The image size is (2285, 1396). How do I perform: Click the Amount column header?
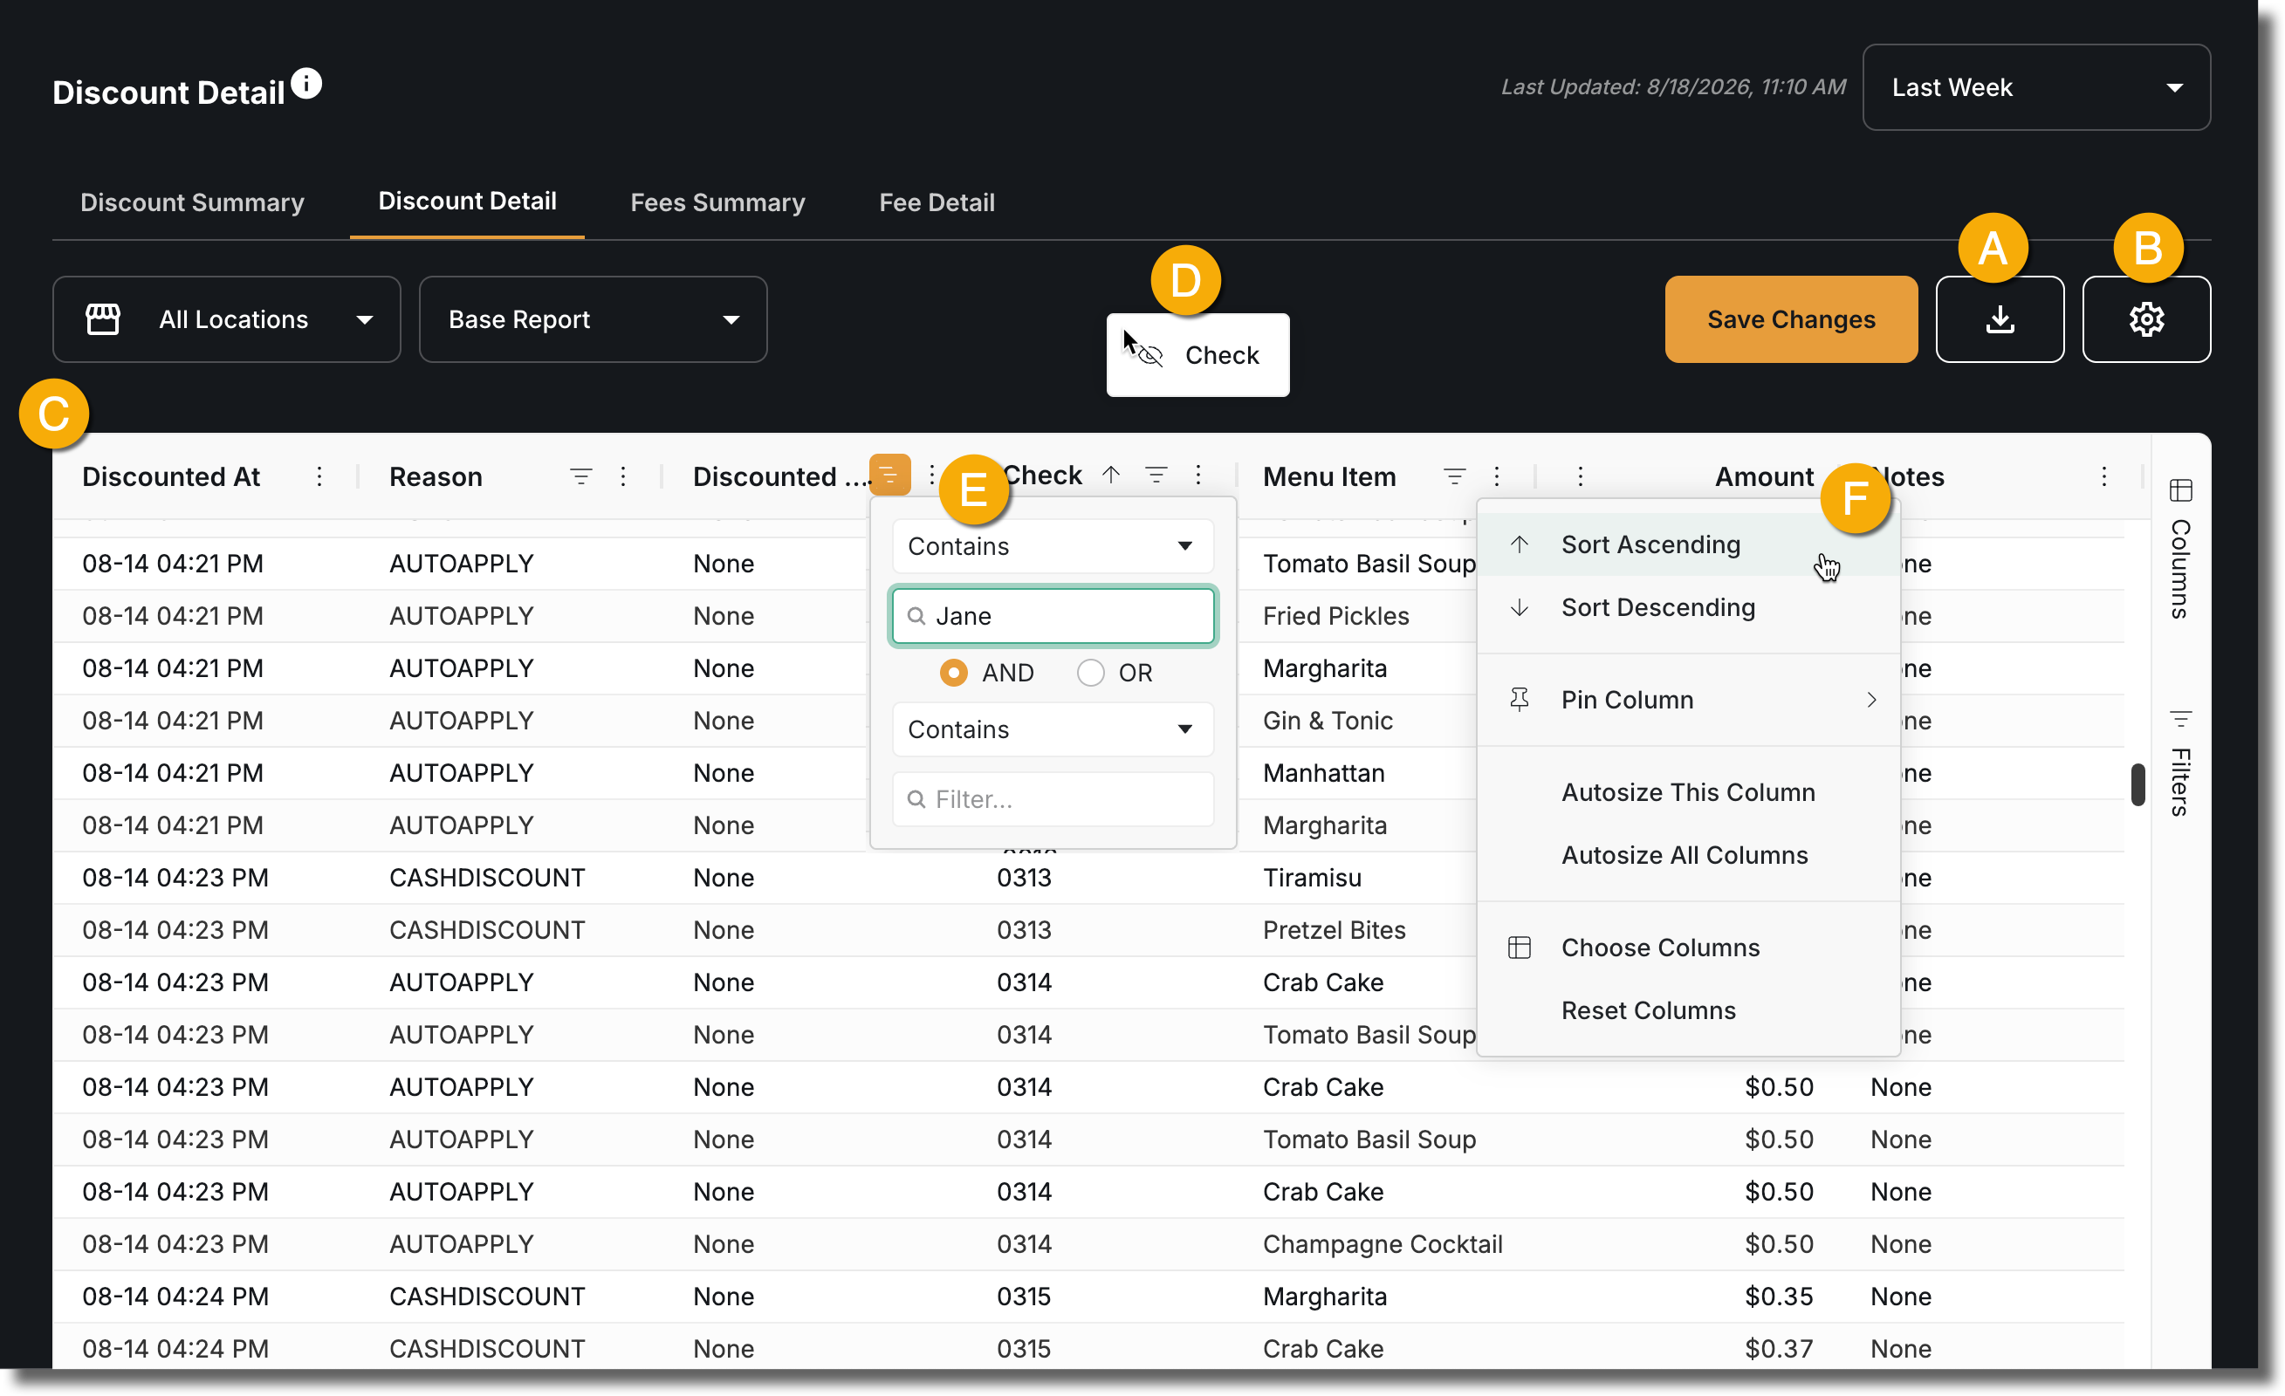(1764, 476)
